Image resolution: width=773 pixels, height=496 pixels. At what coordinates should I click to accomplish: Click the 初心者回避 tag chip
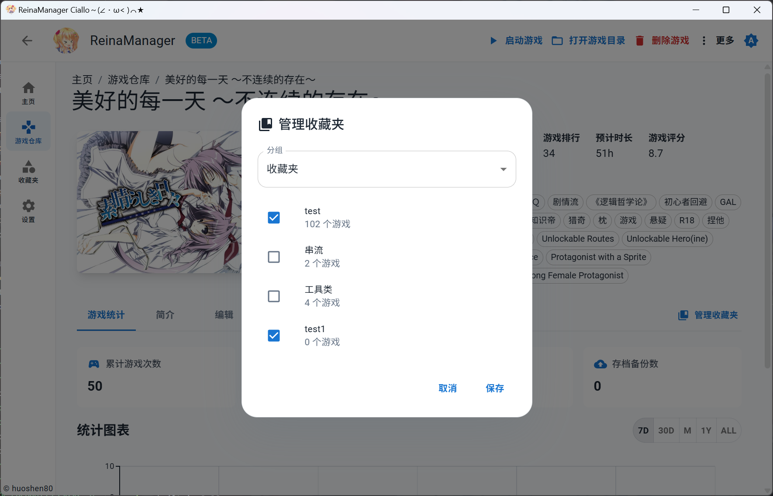click(x=686, y=202)
